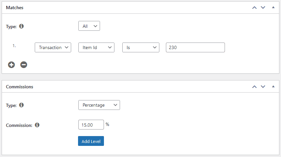Click the Commission: label text

coord(19,125)
